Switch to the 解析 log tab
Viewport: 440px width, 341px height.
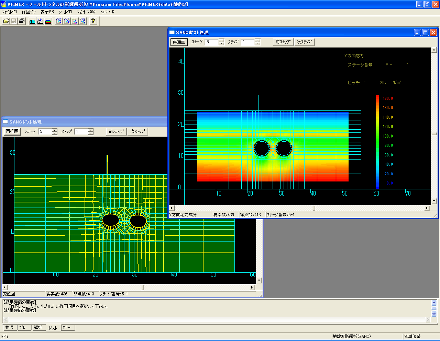tap(38, 328)
